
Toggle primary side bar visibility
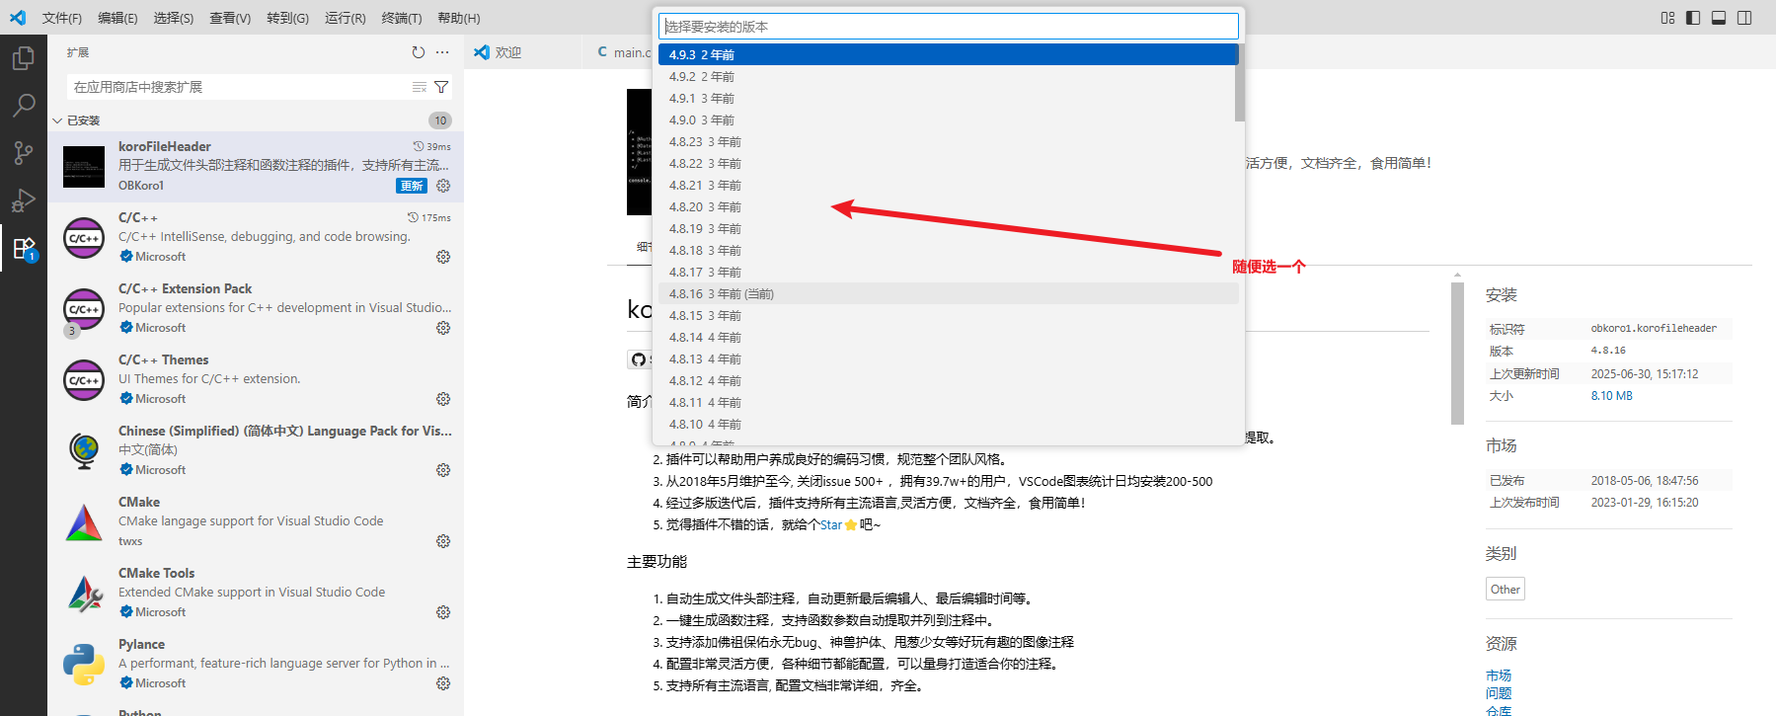(1693, 18)
